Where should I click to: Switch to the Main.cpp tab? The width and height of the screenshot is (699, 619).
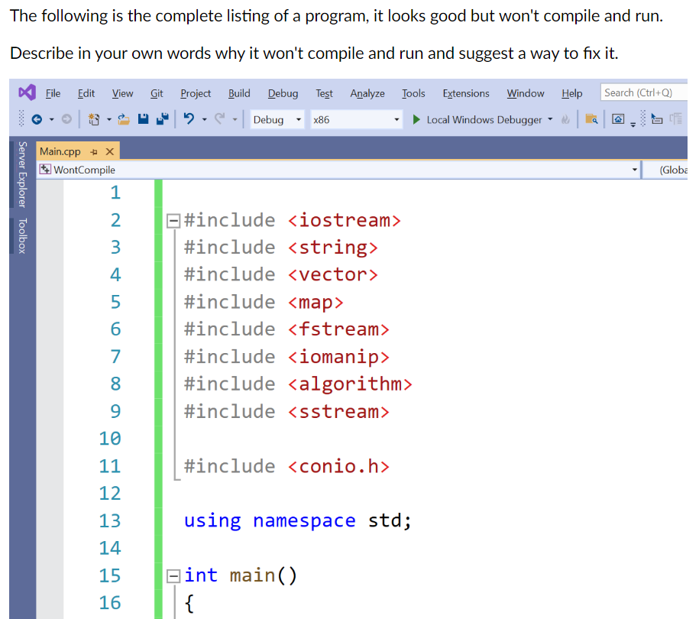(61, 151)
